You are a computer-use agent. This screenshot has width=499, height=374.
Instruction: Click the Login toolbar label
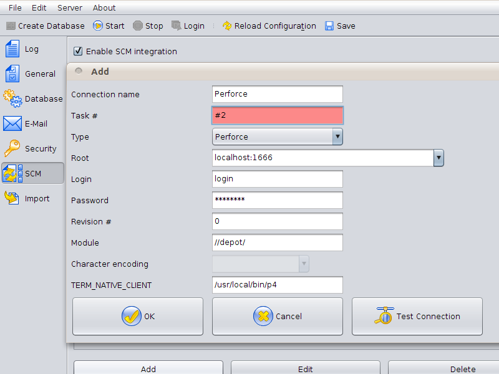pyautogui.click(x=194, y=26)
